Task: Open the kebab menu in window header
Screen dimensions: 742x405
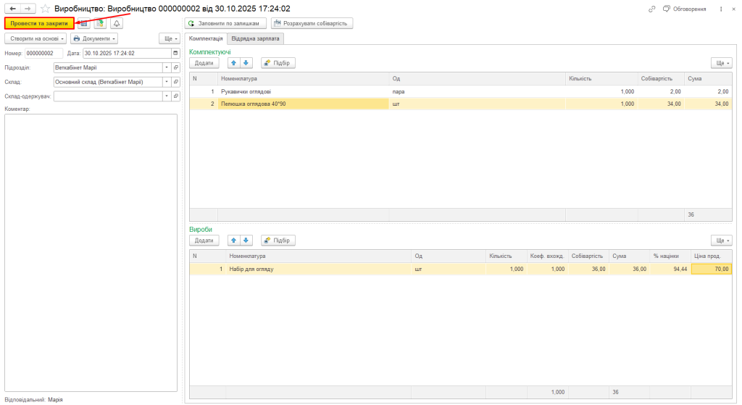Action: 721,9
